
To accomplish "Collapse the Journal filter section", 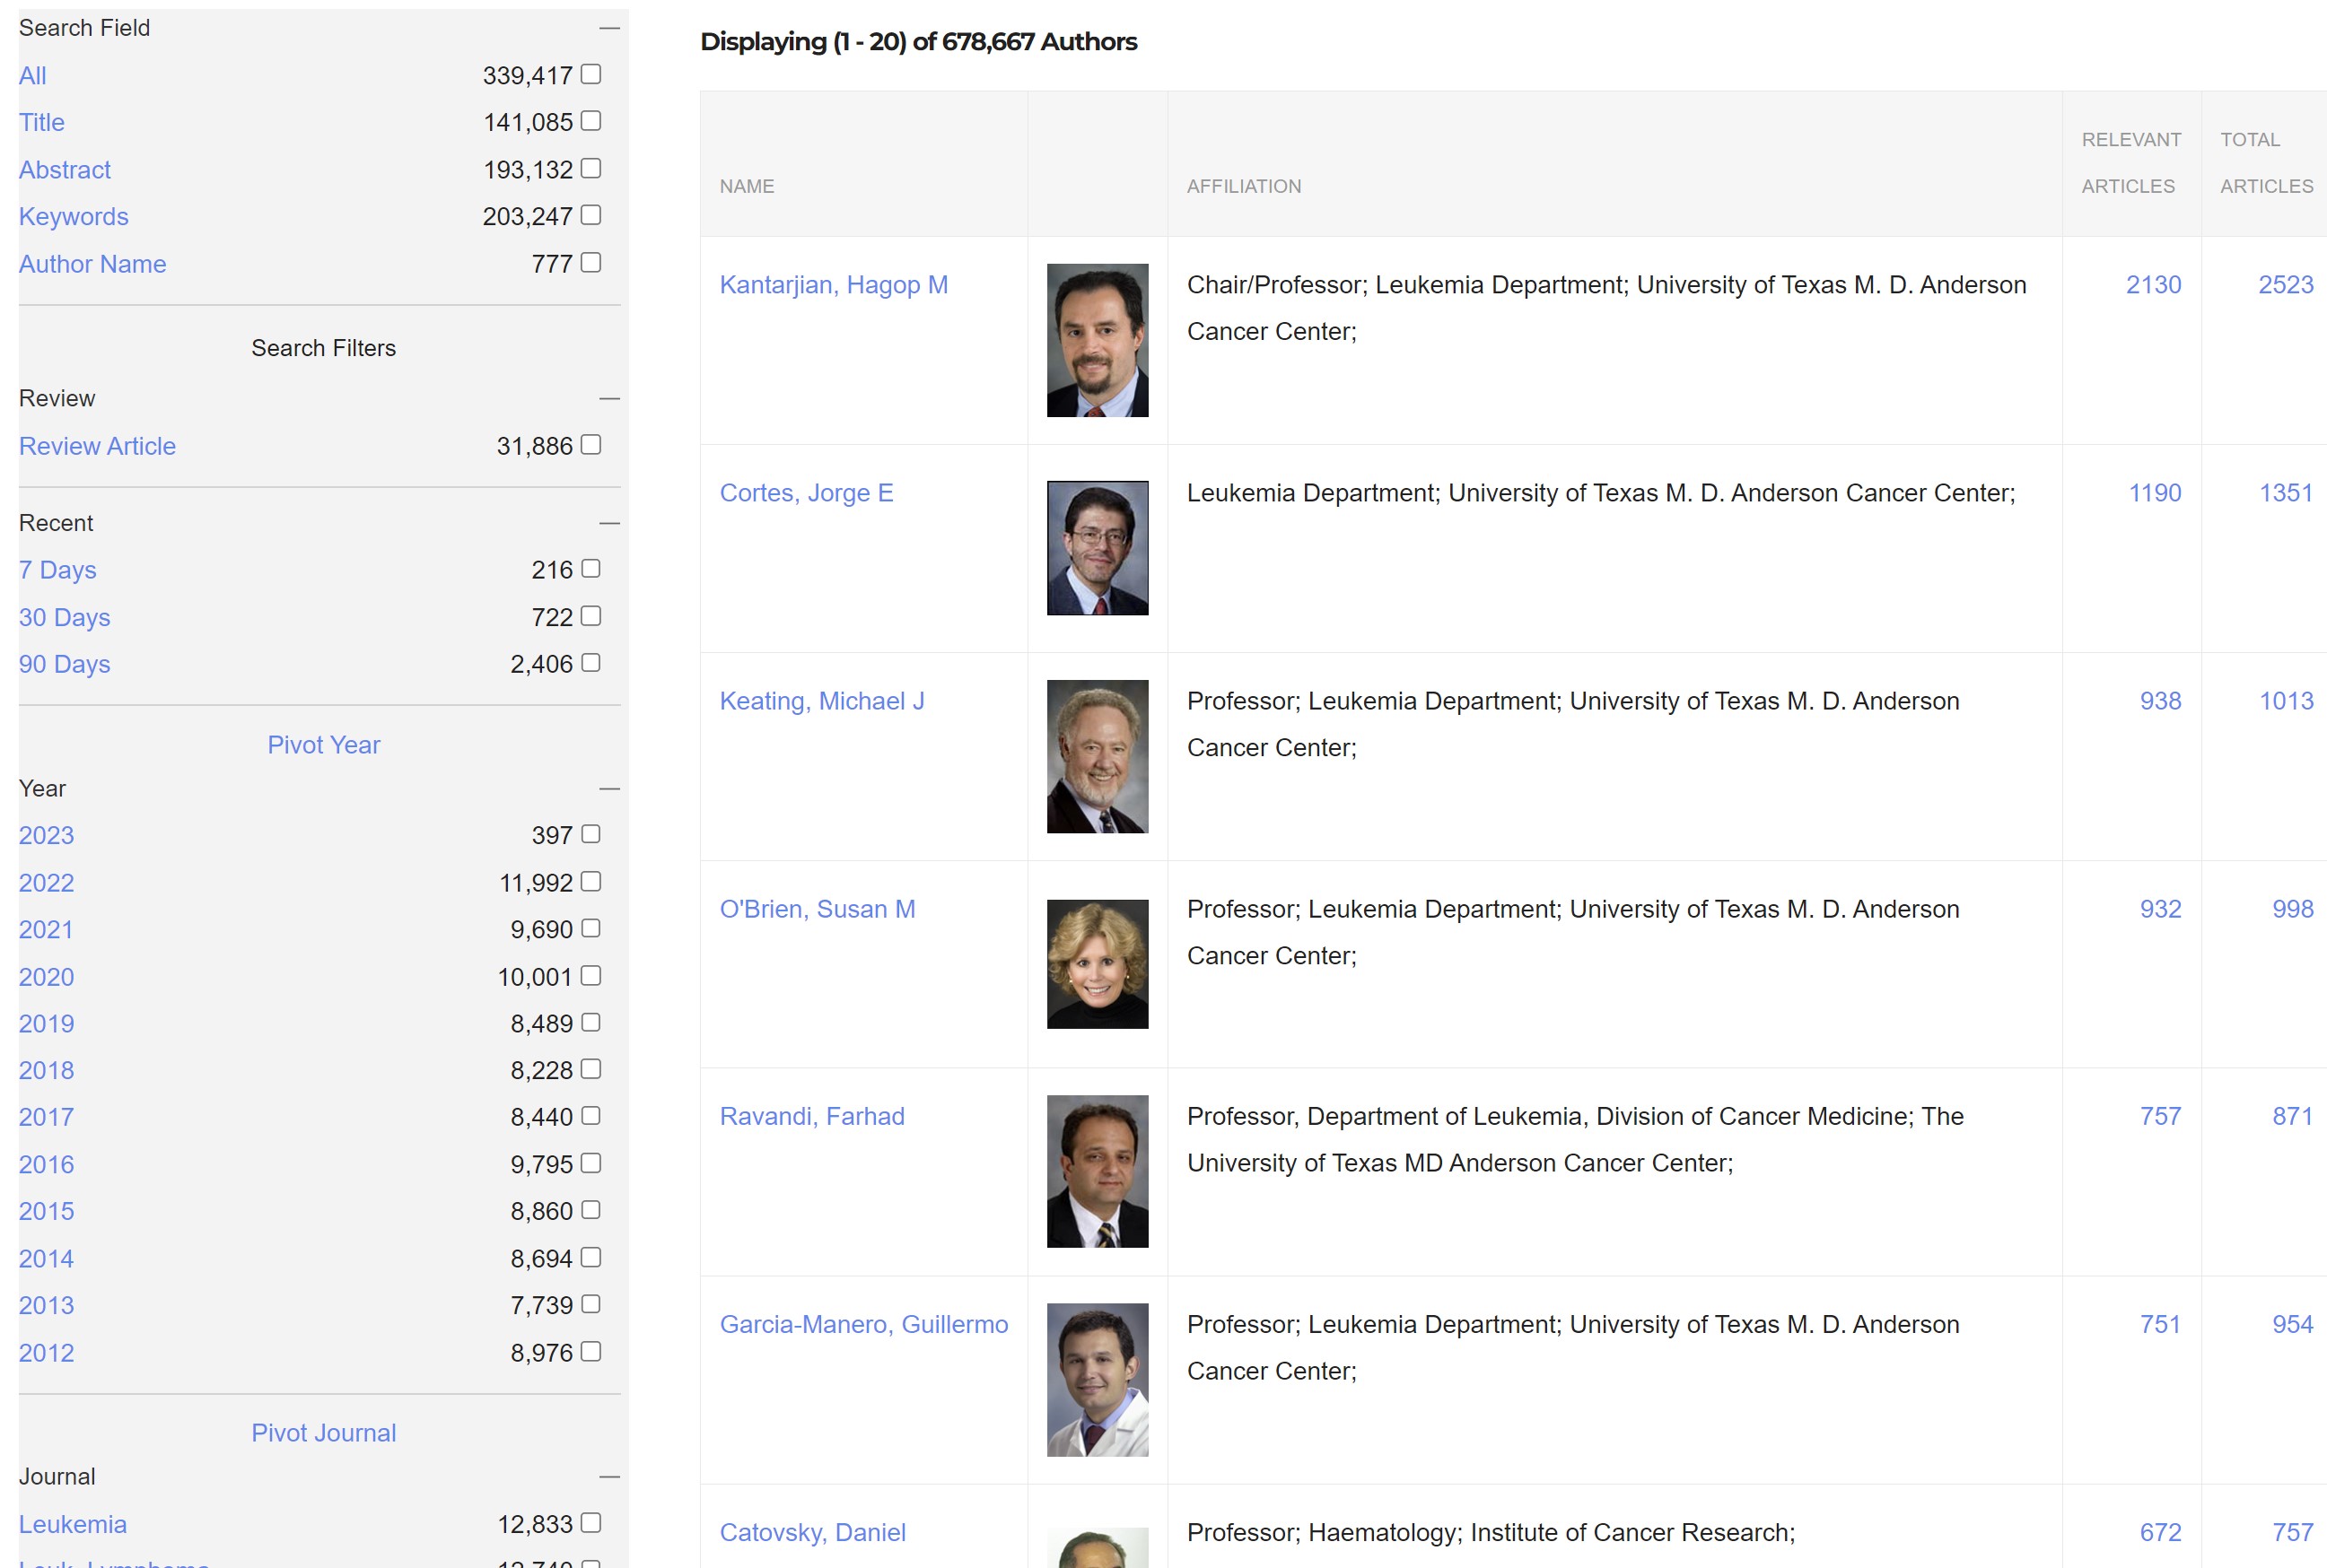I will pos(609,1477).
